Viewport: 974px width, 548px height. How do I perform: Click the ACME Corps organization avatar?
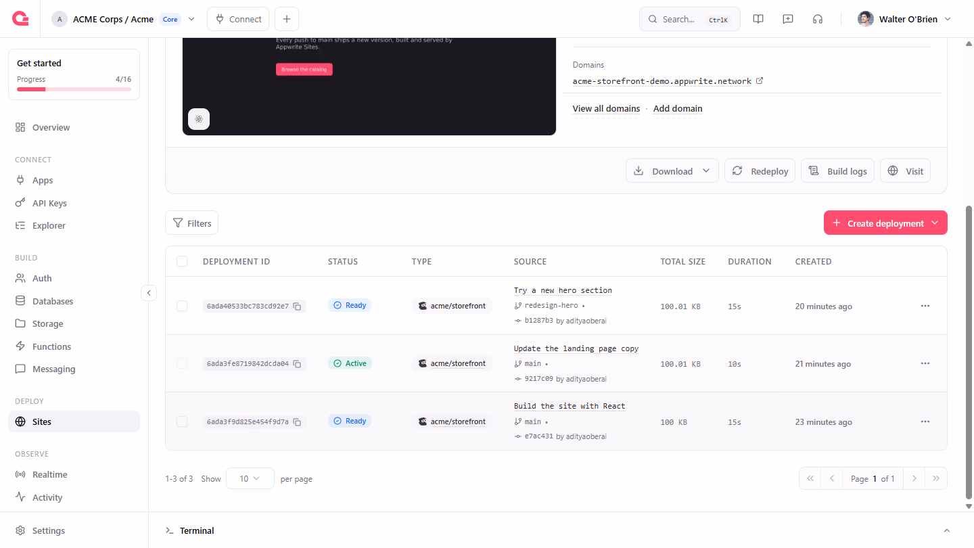(60, 19)
